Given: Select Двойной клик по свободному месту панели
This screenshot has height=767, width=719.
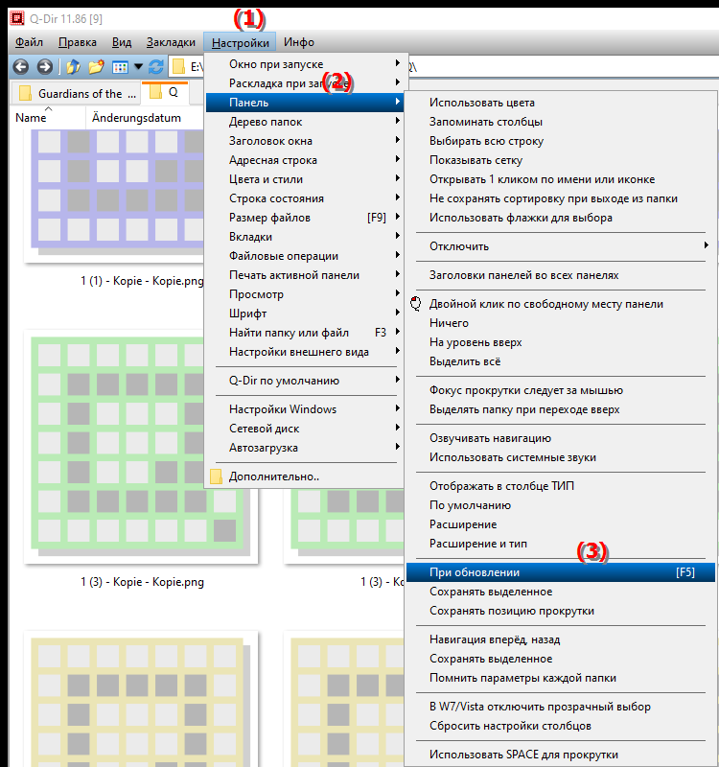Looking at the screenshot, I should (x=545, y=304).
